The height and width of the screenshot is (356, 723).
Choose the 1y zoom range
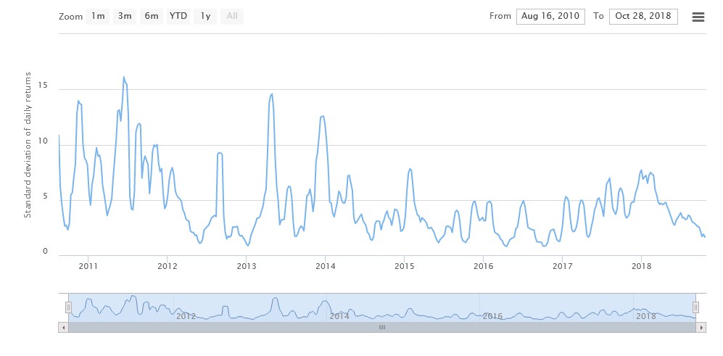click(206, 16)
